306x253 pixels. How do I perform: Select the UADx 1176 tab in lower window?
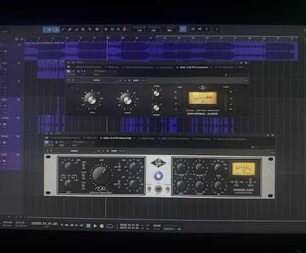tap(174, 138)
